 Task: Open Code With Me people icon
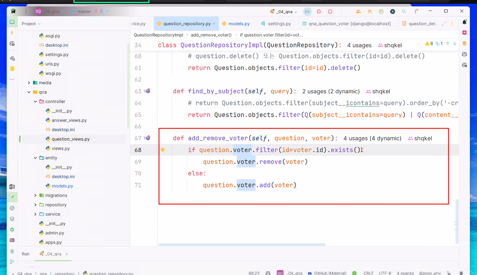pyautogui.click(x=358, y=12)
